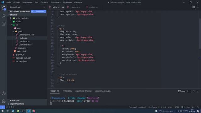Open gulpfile.js in the file tree
201x113 pixels.
(x=27, y=55)
